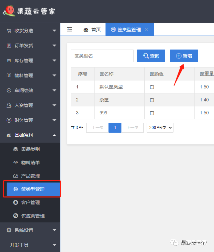Open 供应商管理 in the sidebar
The height and width of the screenshot is (252, 214).
33,216
